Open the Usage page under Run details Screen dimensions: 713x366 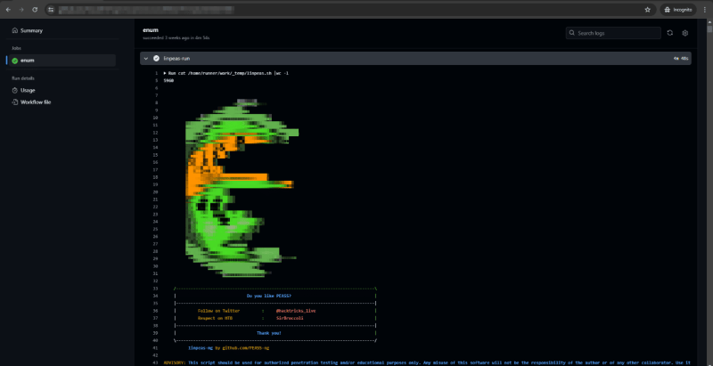pos(28,90)
